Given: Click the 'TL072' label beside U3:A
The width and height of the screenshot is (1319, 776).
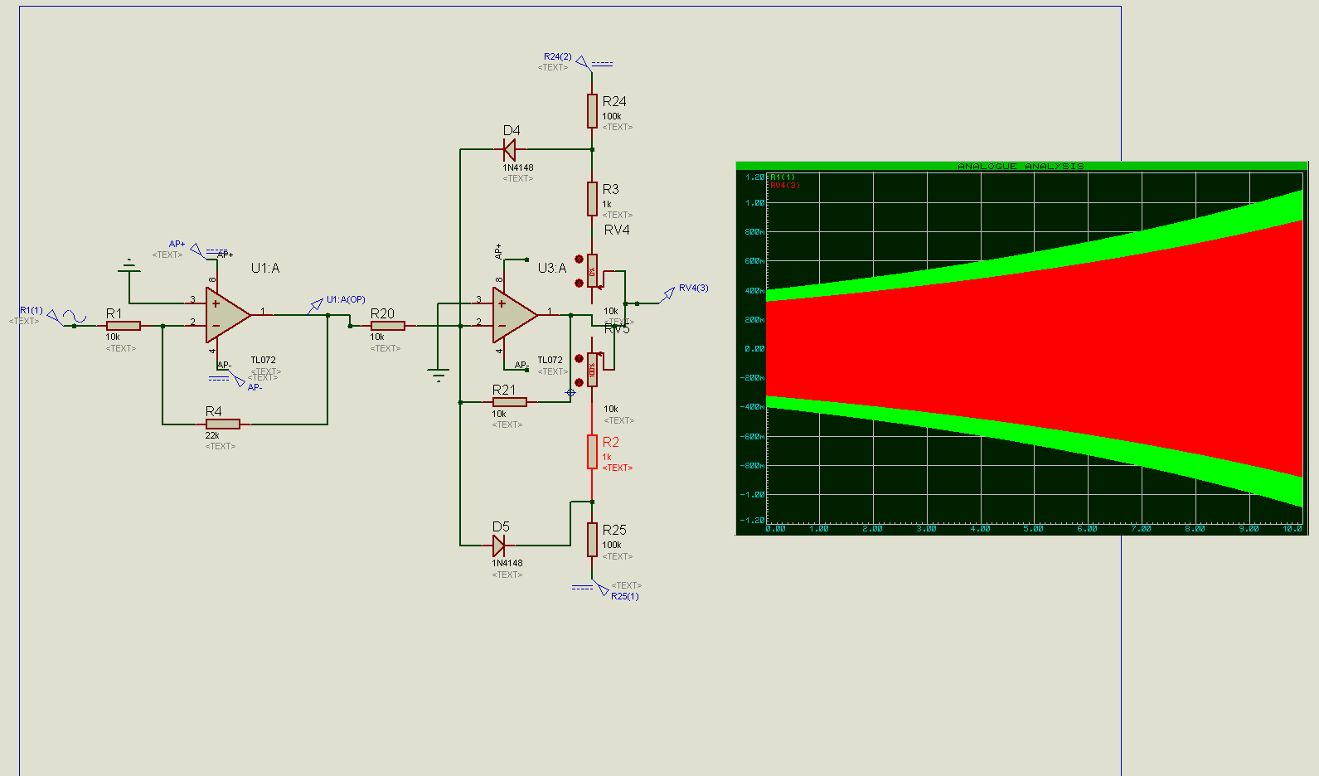Looking at the screenshot, I should coord(550,360).
